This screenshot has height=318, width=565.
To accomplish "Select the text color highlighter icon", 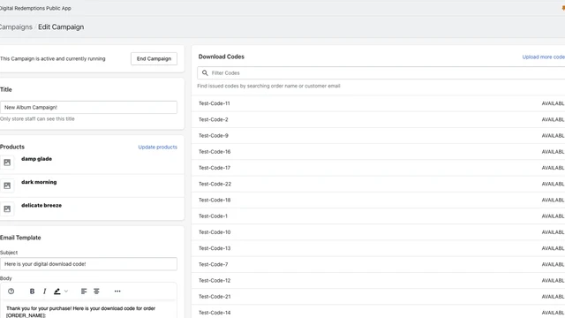I will [56, 291].
